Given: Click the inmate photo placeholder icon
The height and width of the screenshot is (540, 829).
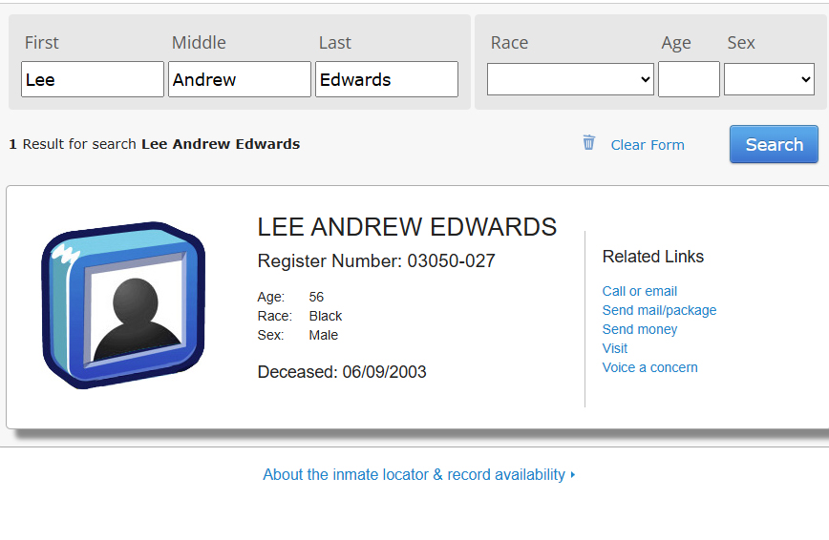Looking at the screenshot, I should coord(123,305).
